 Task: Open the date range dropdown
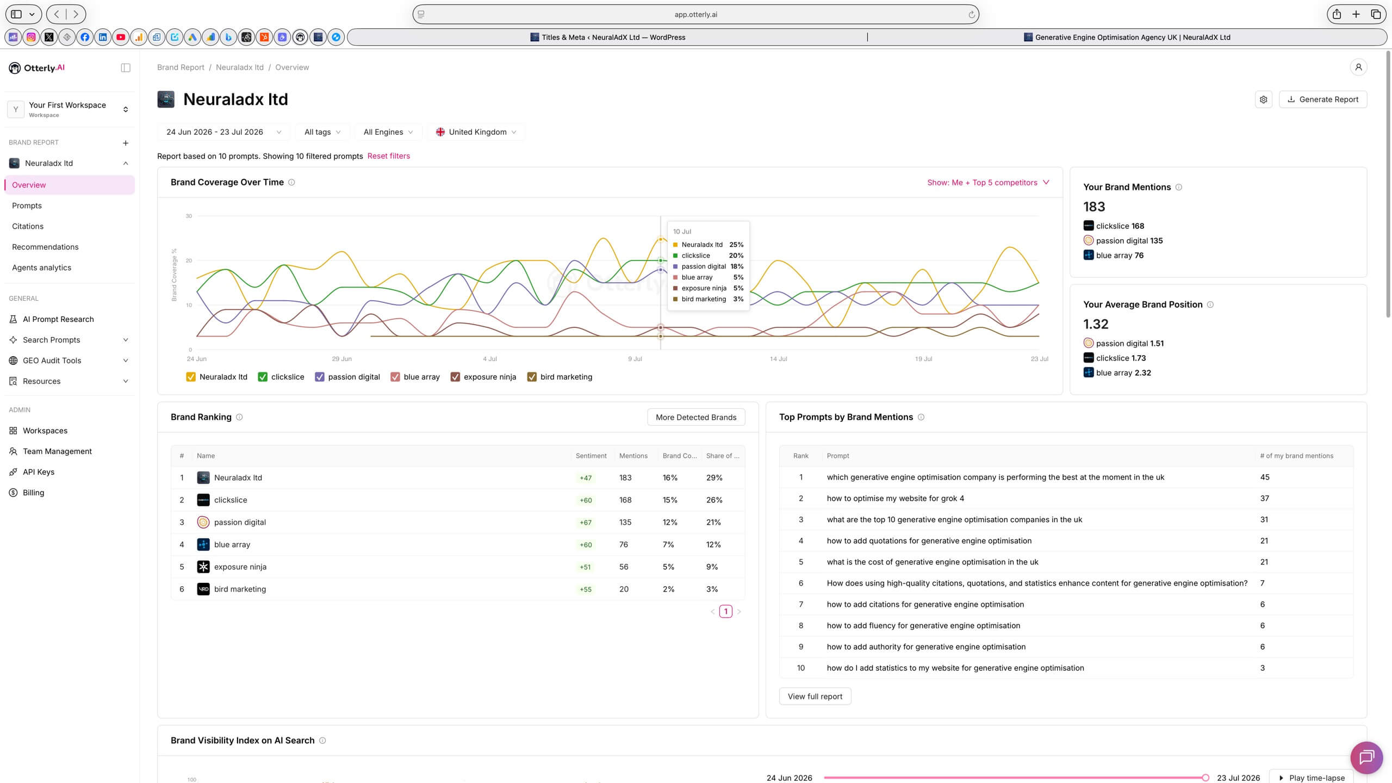(223, 132)
